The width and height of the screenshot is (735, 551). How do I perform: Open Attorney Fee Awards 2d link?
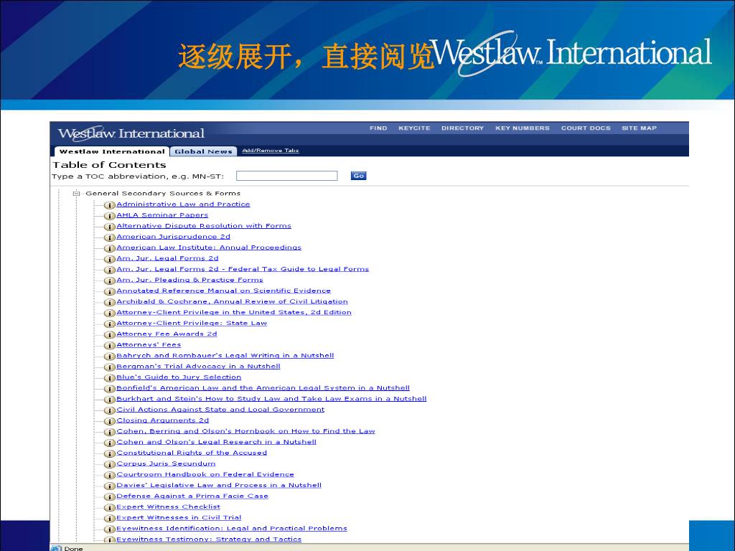pyautogui.click(x=167, y=334)
